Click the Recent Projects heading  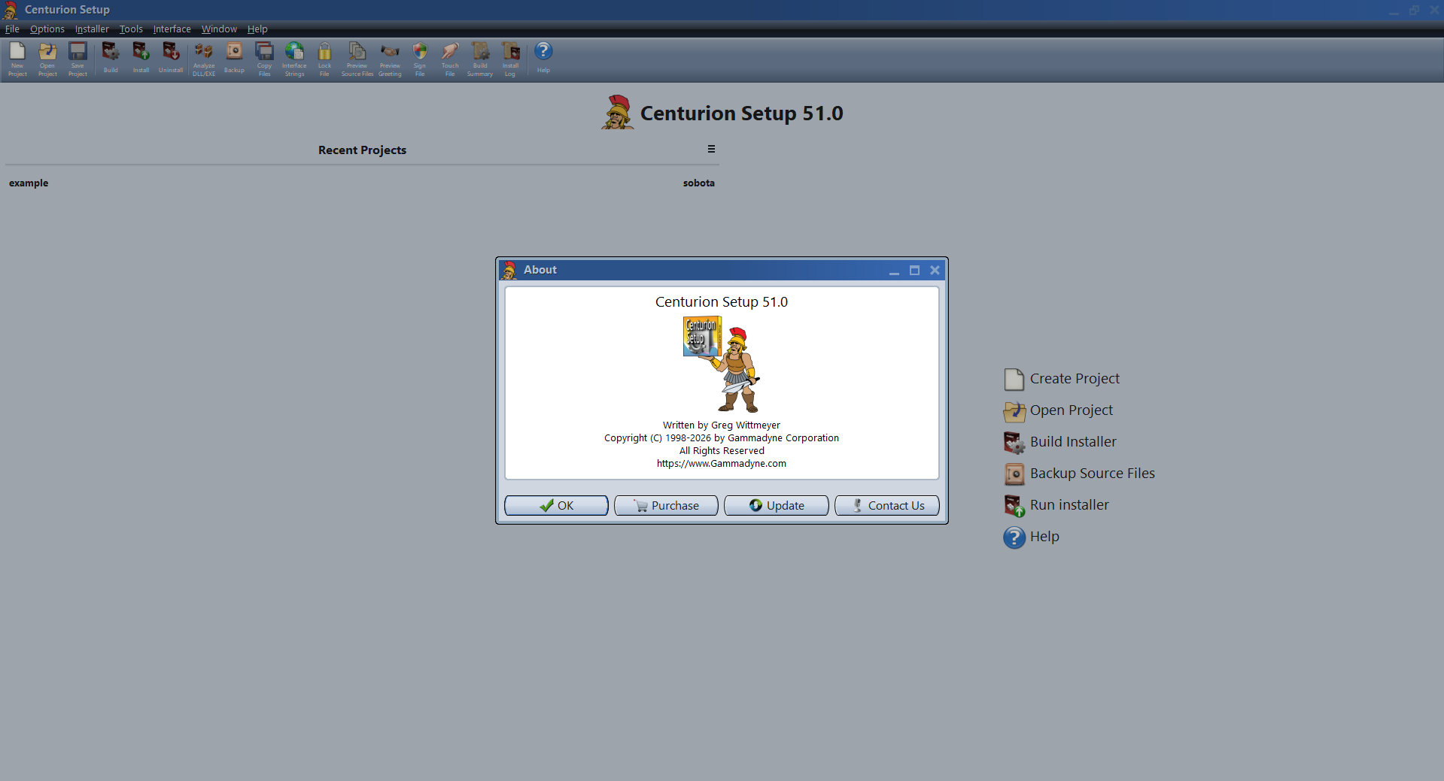click(x=362, y=150)
